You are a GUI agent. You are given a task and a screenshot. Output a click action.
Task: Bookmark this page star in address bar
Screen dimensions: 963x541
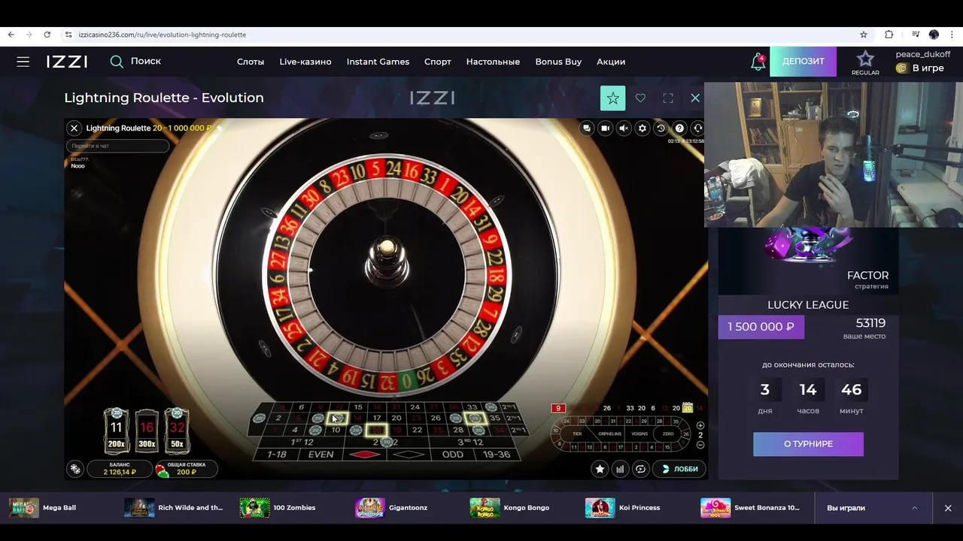(x=864, y=35)
